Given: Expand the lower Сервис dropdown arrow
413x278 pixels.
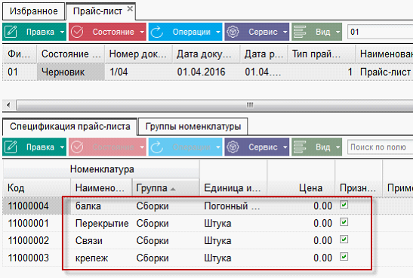Looking at the screenshot, I should [x=285, y=147].
